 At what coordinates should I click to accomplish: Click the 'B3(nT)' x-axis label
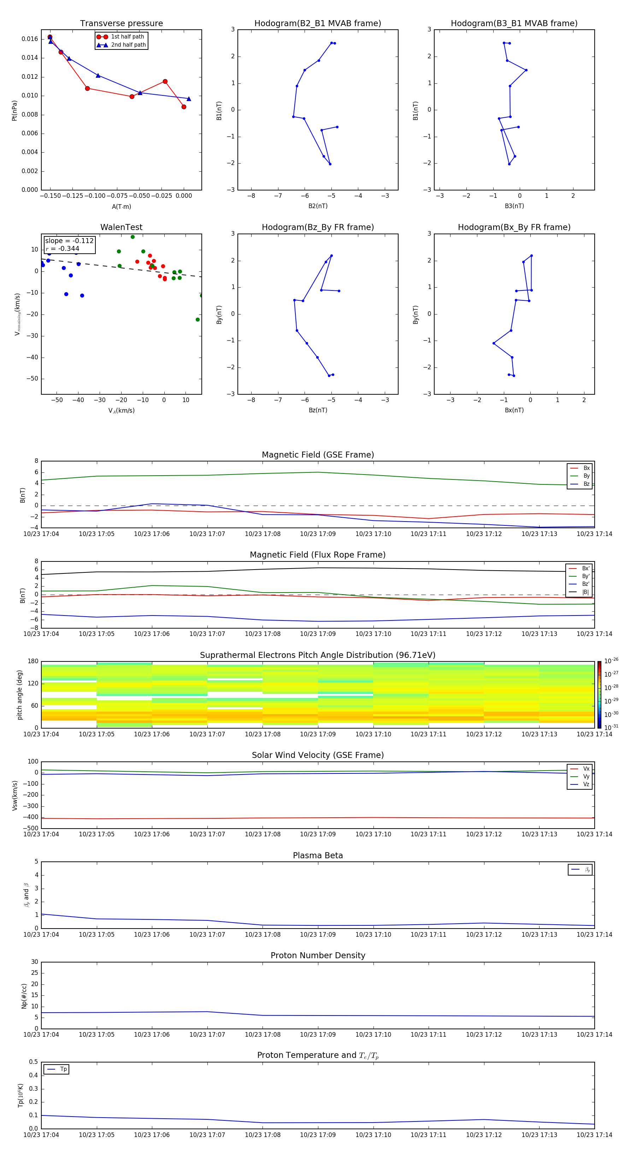[514, 206]
